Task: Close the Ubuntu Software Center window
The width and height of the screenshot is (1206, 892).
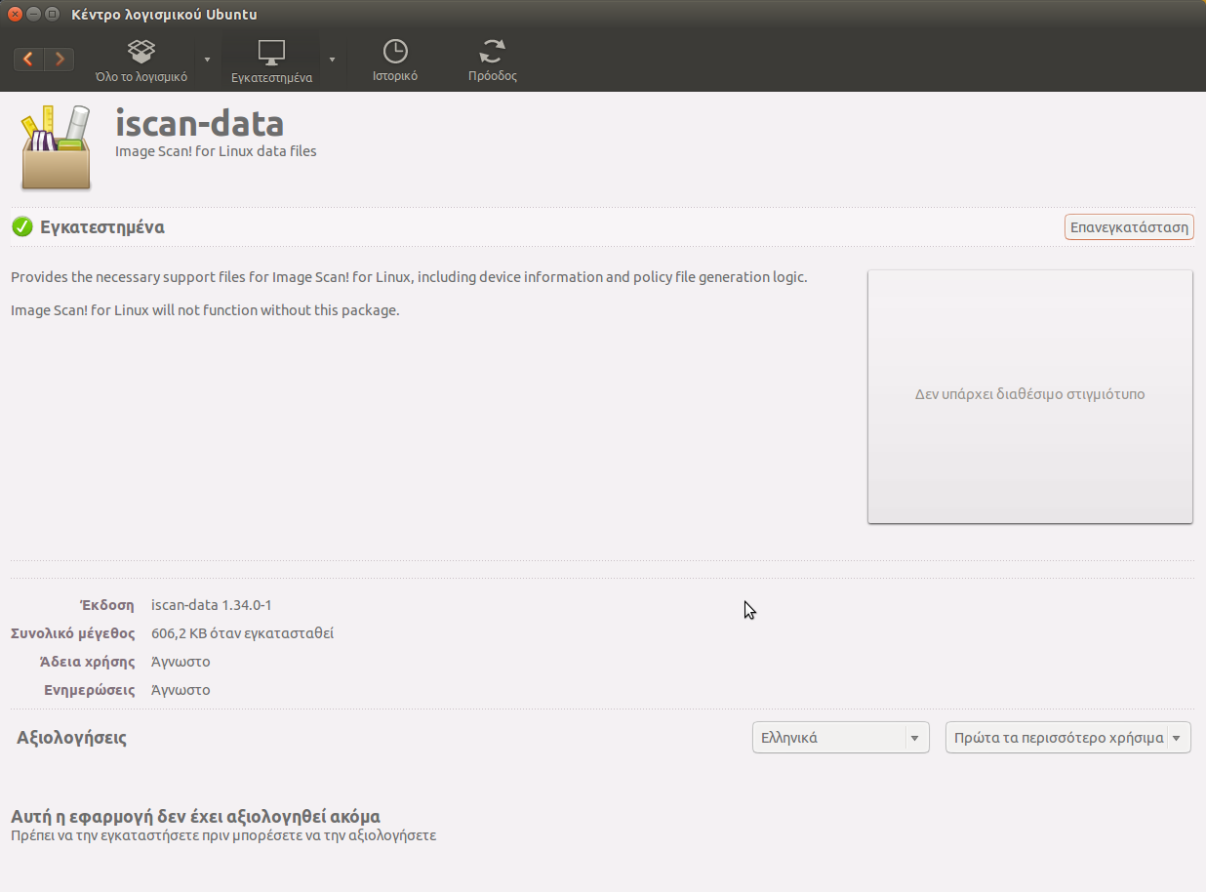Action: click(15, 15)
